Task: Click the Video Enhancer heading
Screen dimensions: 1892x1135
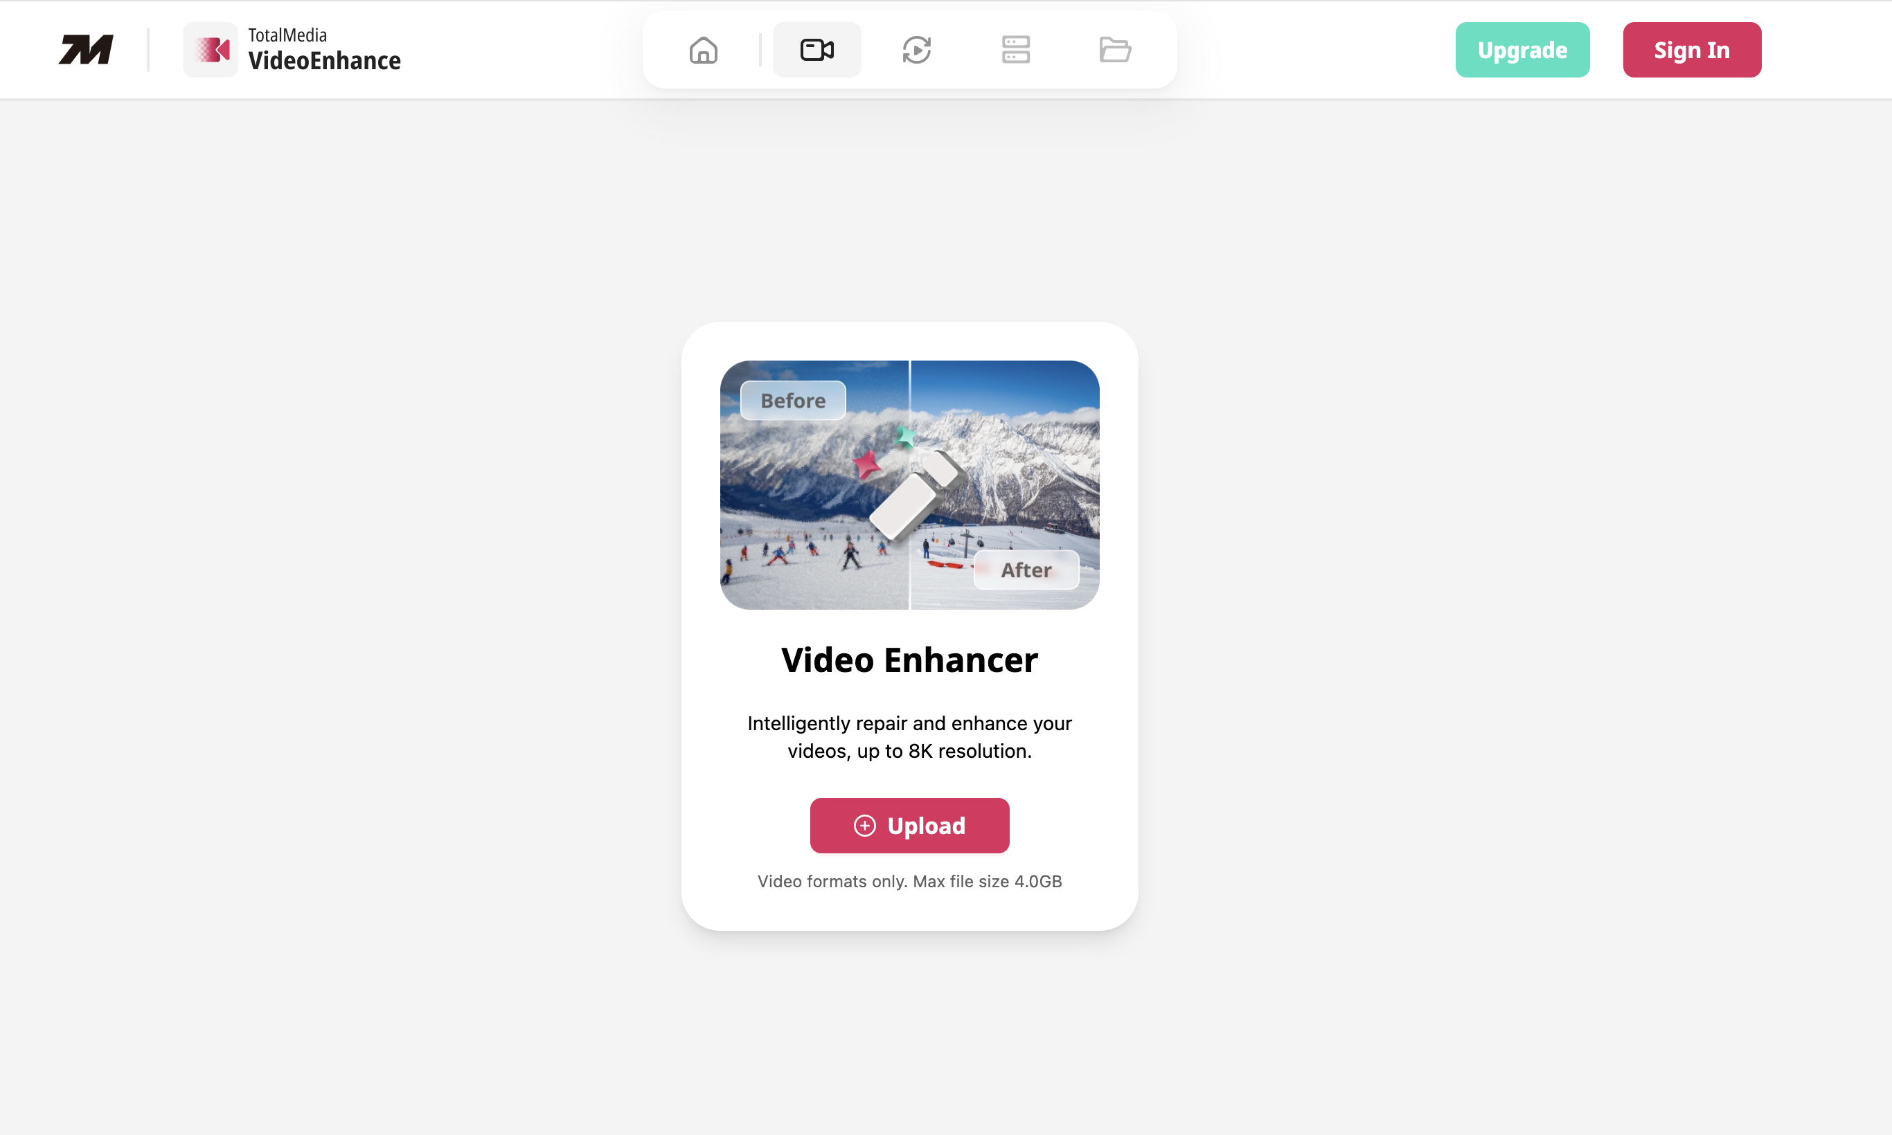Action: [909, 660]
